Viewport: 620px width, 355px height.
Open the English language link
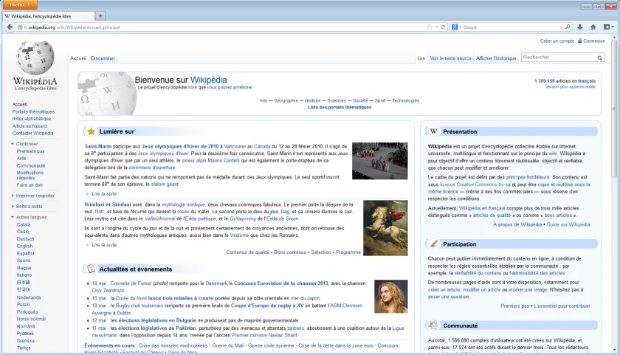pyautogui.click(x=24, y=246)
